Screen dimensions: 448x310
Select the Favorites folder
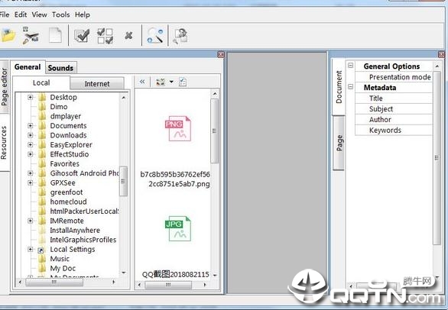pyautogui.click(x=64, y=164)
